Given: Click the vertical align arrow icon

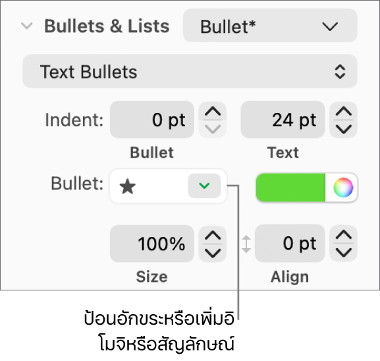Looking at the screenshot, I should click(246, 244).
